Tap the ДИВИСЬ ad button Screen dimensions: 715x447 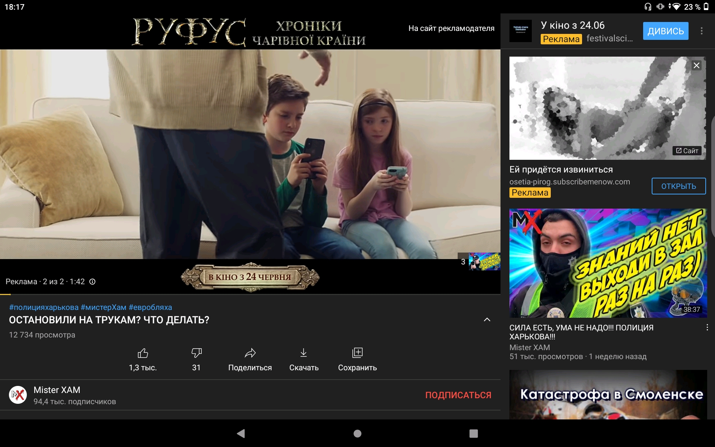(665, 31)
